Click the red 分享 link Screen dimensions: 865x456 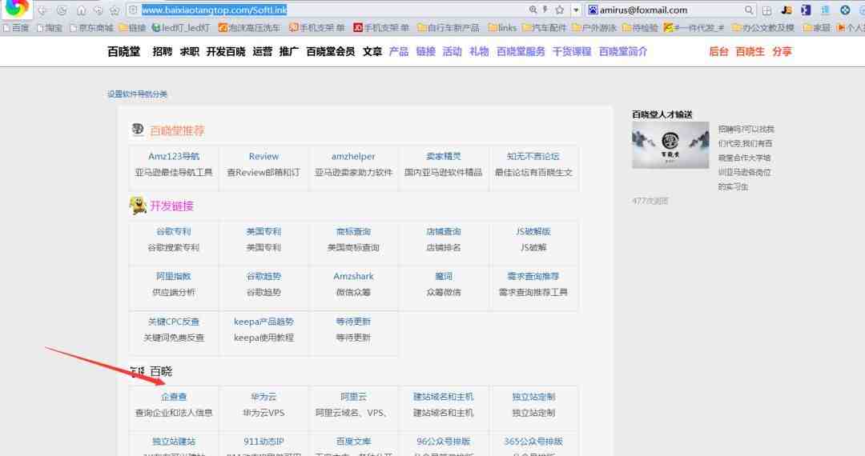[782, 51]
